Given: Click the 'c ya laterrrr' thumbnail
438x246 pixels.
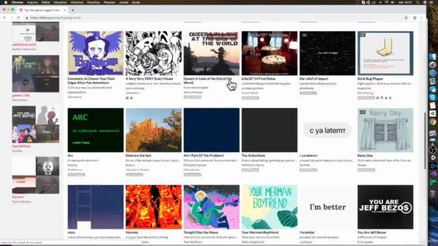Looking at the screenshot, I should (327, 130).
